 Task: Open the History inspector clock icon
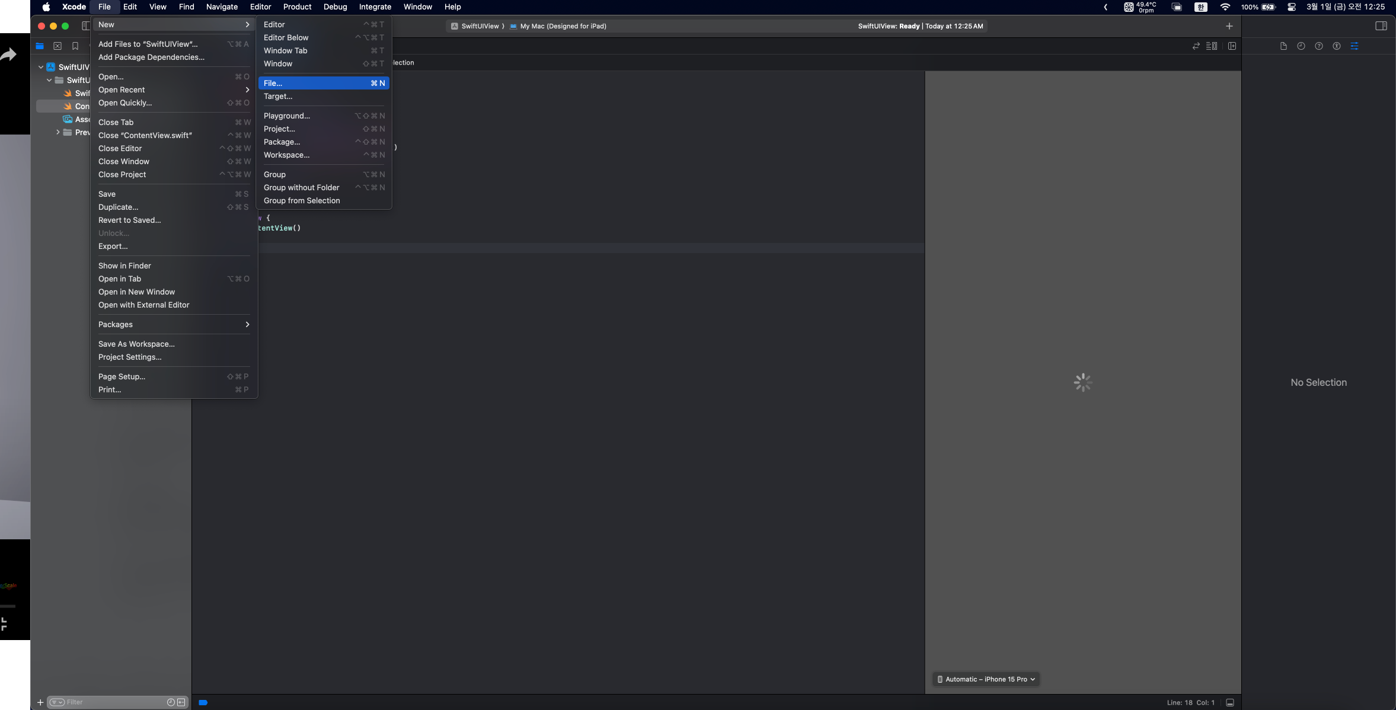pyautogui.click(x=1301, y=46)
